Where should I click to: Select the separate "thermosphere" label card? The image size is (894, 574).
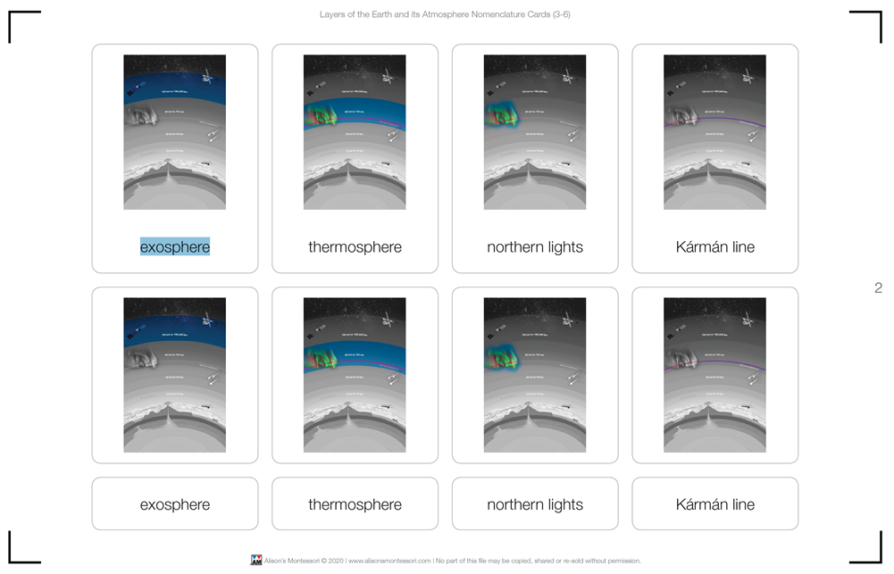355,504
